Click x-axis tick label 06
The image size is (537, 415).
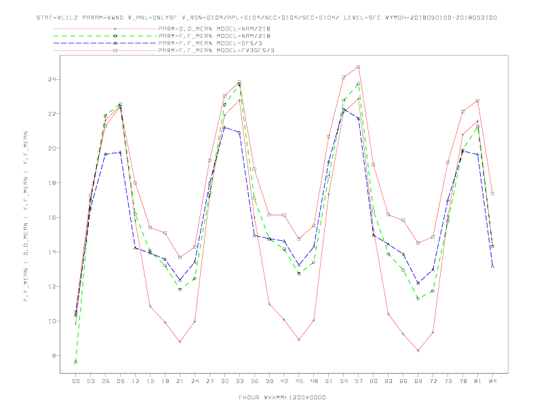coord(106,381)
